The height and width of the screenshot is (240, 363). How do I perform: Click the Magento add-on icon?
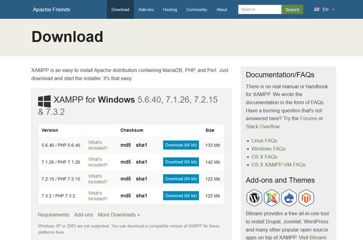point(306,198)
